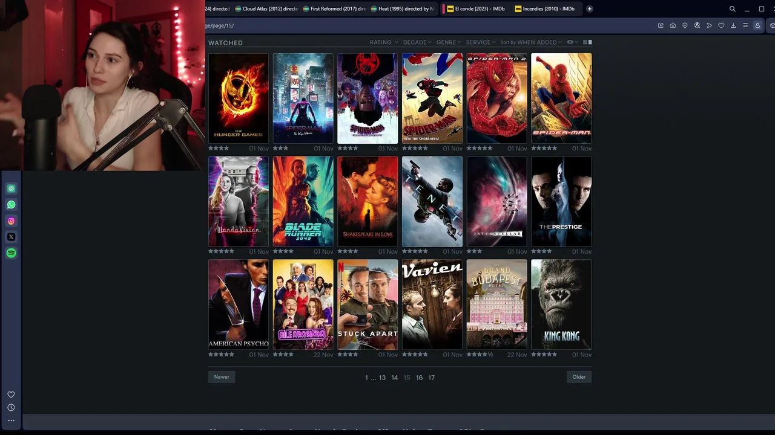Open ChatGPT in the browser sidebar

[11, 188]
